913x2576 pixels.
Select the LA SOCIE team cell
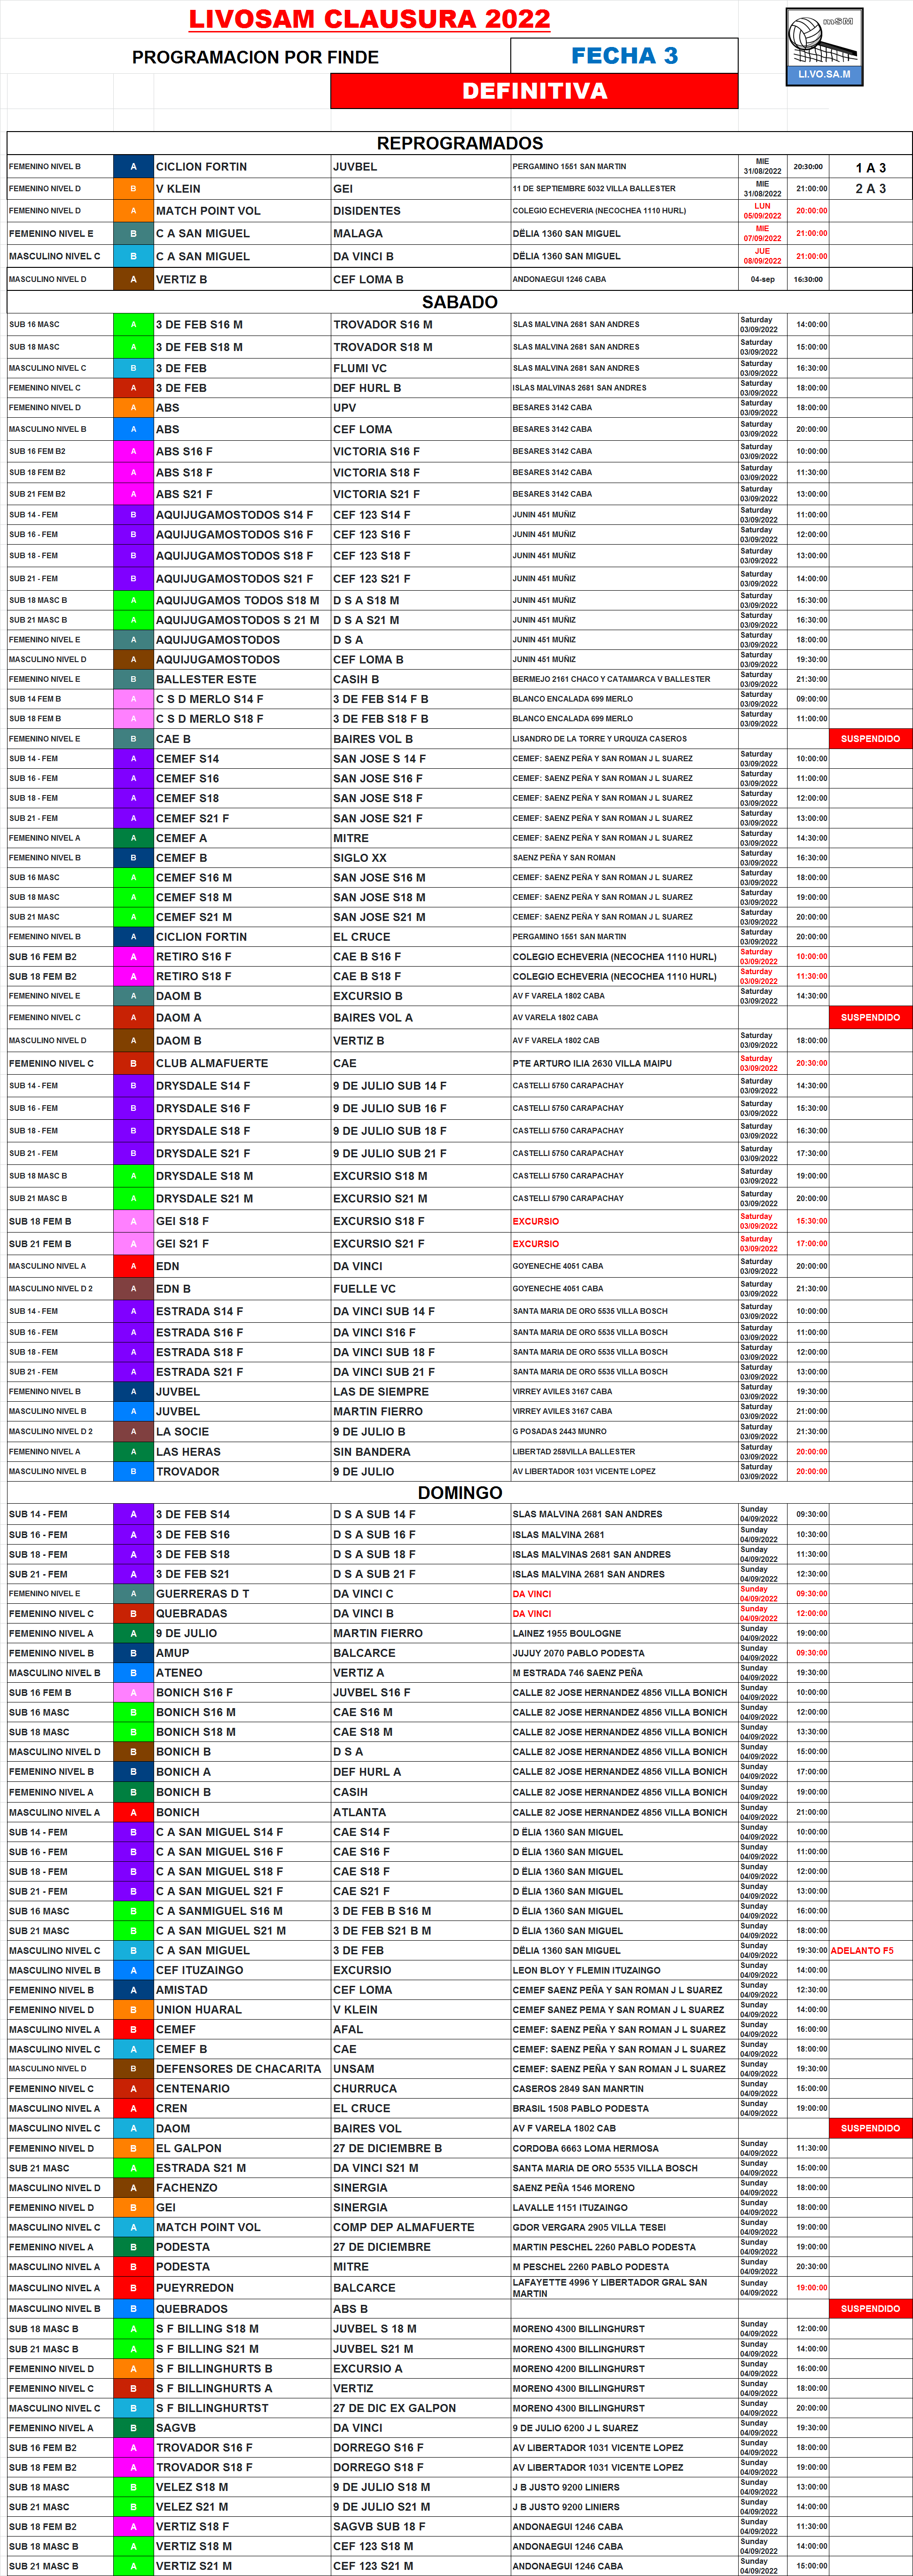pos(242,1432)
